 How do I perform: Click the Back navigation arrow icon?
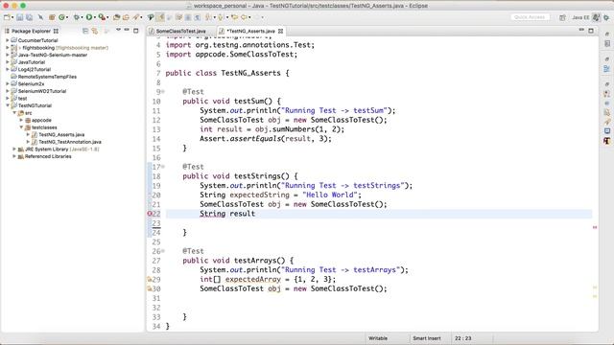coord(245,17)
